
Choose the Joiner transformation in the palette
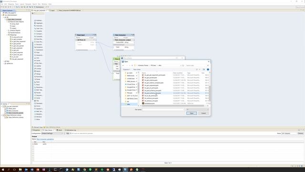[38, 61]
